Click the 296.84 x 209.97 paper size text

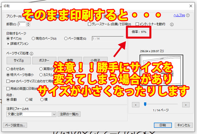pos(152,51)
